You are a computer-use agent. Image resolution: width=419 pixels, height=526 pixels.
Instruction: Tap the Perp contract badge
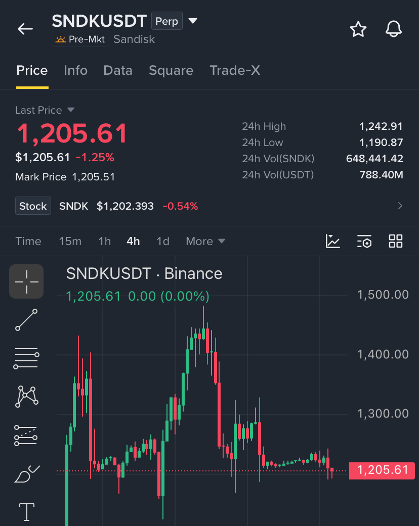tap(166, 21)
